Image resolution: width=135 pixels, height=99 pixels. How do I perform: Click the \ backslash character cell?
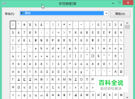click(121, 40)
